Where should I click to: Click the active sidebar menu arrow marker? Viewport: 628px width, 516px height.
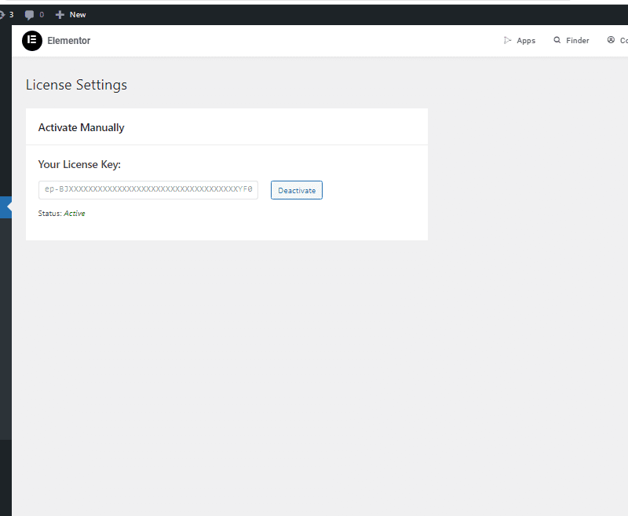(x=9, y=207)
